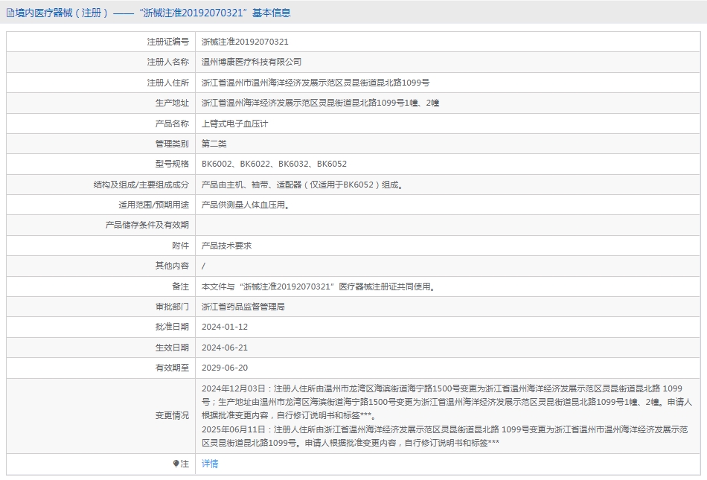This screenshot has height=480, width=707.
Task: Select the text 产品供测量人体血压用
Action: click(245, 205)
